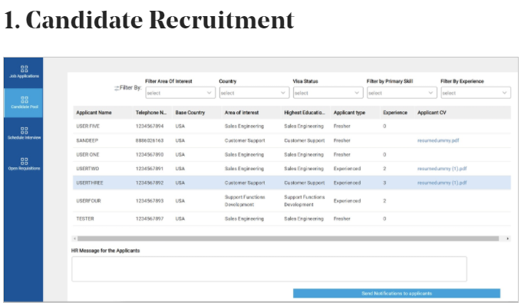Click USERTWO's Experienced applicant type

[x=348, y=169]
